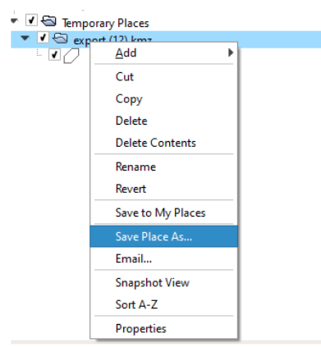
Task: Collapse the Temporary Places tree node
Action: pos(15,21)
